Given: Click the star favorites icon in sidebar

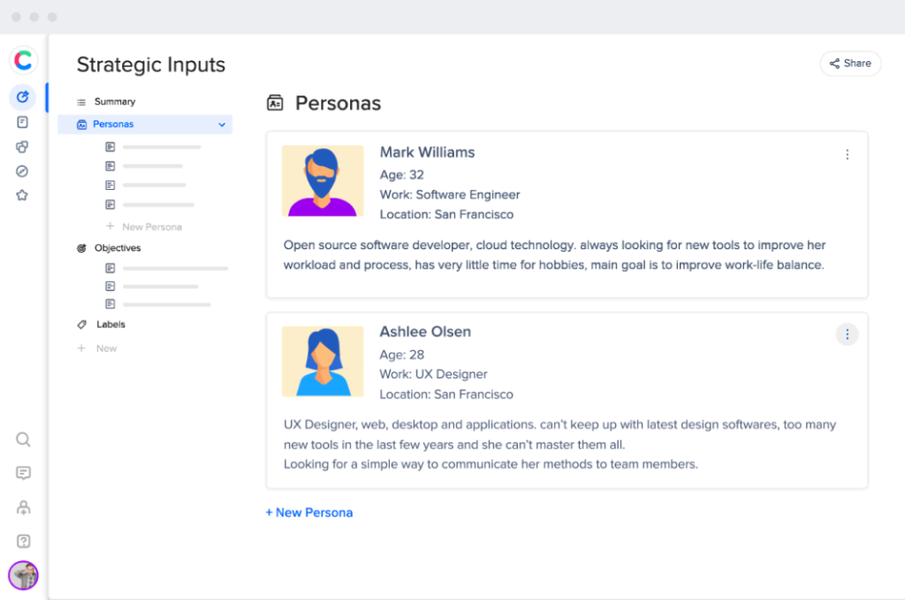Looking at the screenshot, I should tap(23, 195).
